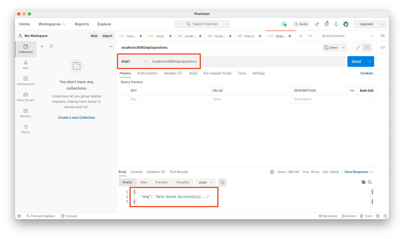Expand the Upgrade dropdown arrow
This screenshot has height=239, width=404.
click(383, 24)
